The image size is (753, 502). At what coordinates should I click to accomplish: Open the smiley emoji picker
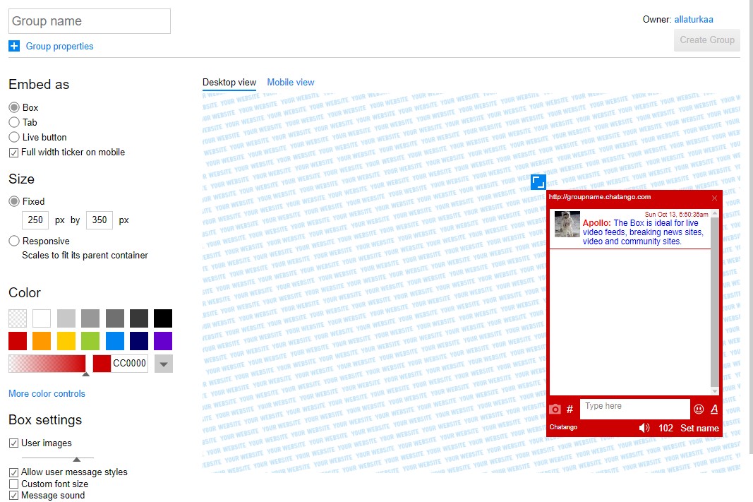click(699, 410)
